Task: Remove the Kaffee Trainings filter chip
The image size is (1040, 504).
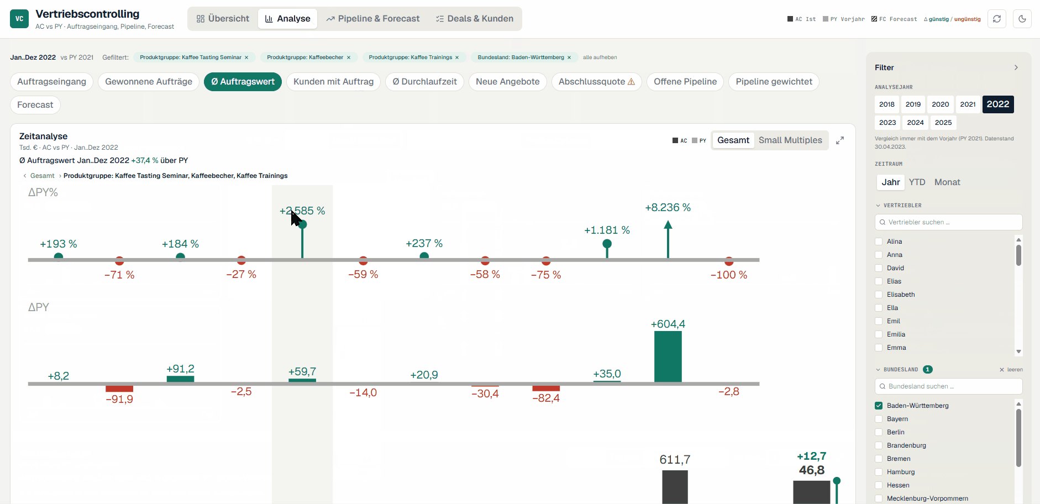Action: click(457, 57)
